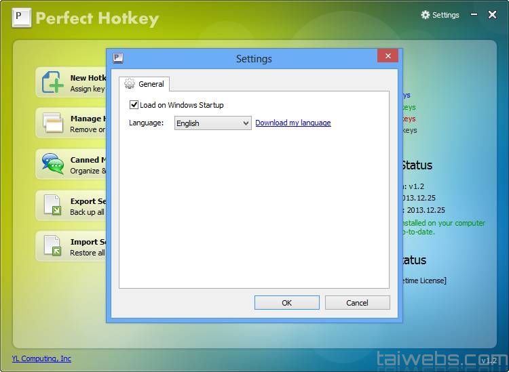Viewport: 509px width, 372px height.
Task: Cancel the Settings dialog
Action: pos(357,303)
